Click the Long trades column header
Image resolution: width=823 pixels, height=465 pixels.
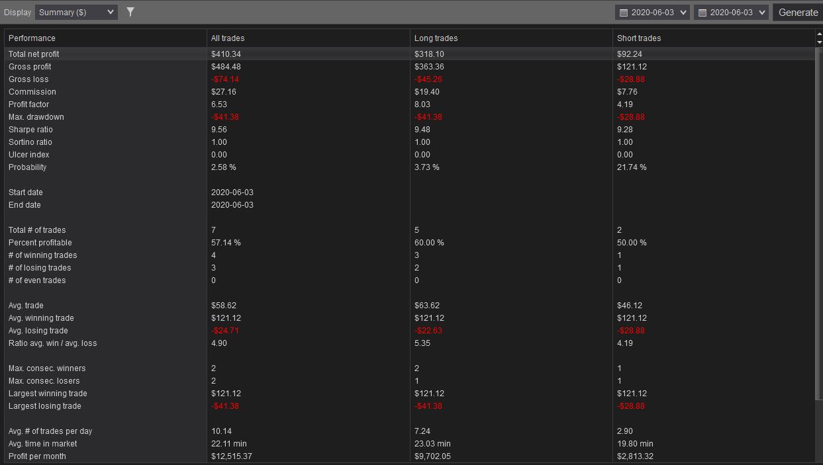coord(511,38)
